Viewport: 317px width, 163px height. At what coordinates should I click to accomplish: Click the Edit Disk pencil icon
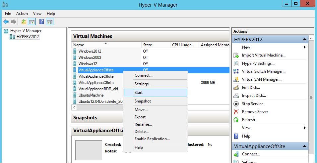236,88
